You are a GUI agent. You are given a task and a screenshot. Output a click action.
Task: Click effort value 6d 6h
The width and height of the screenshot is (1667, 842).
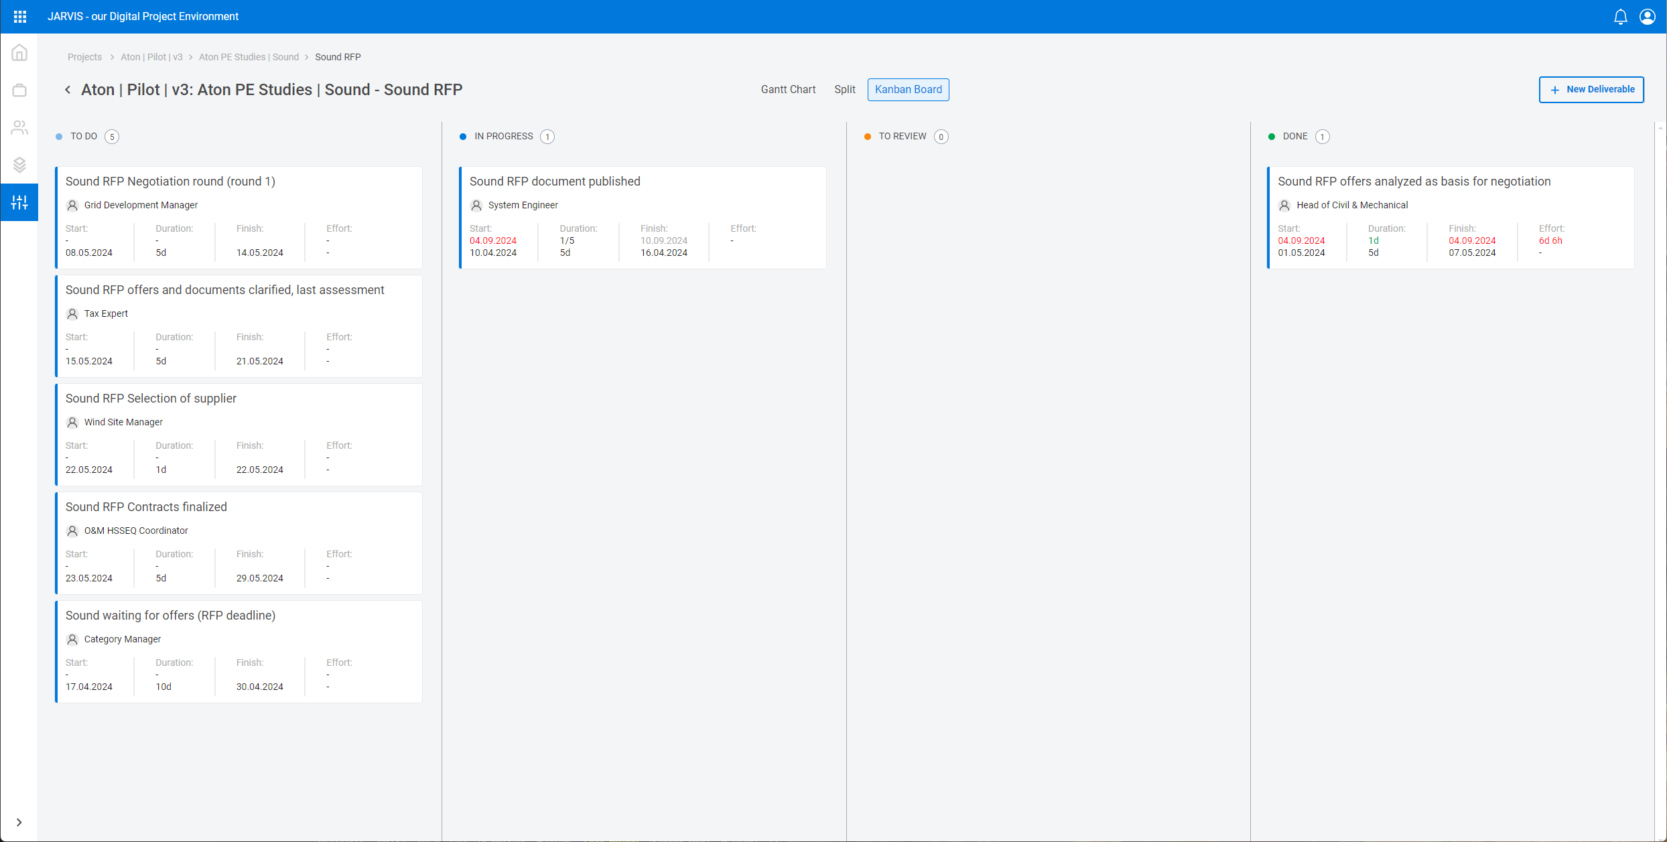tap(1550, 240)
